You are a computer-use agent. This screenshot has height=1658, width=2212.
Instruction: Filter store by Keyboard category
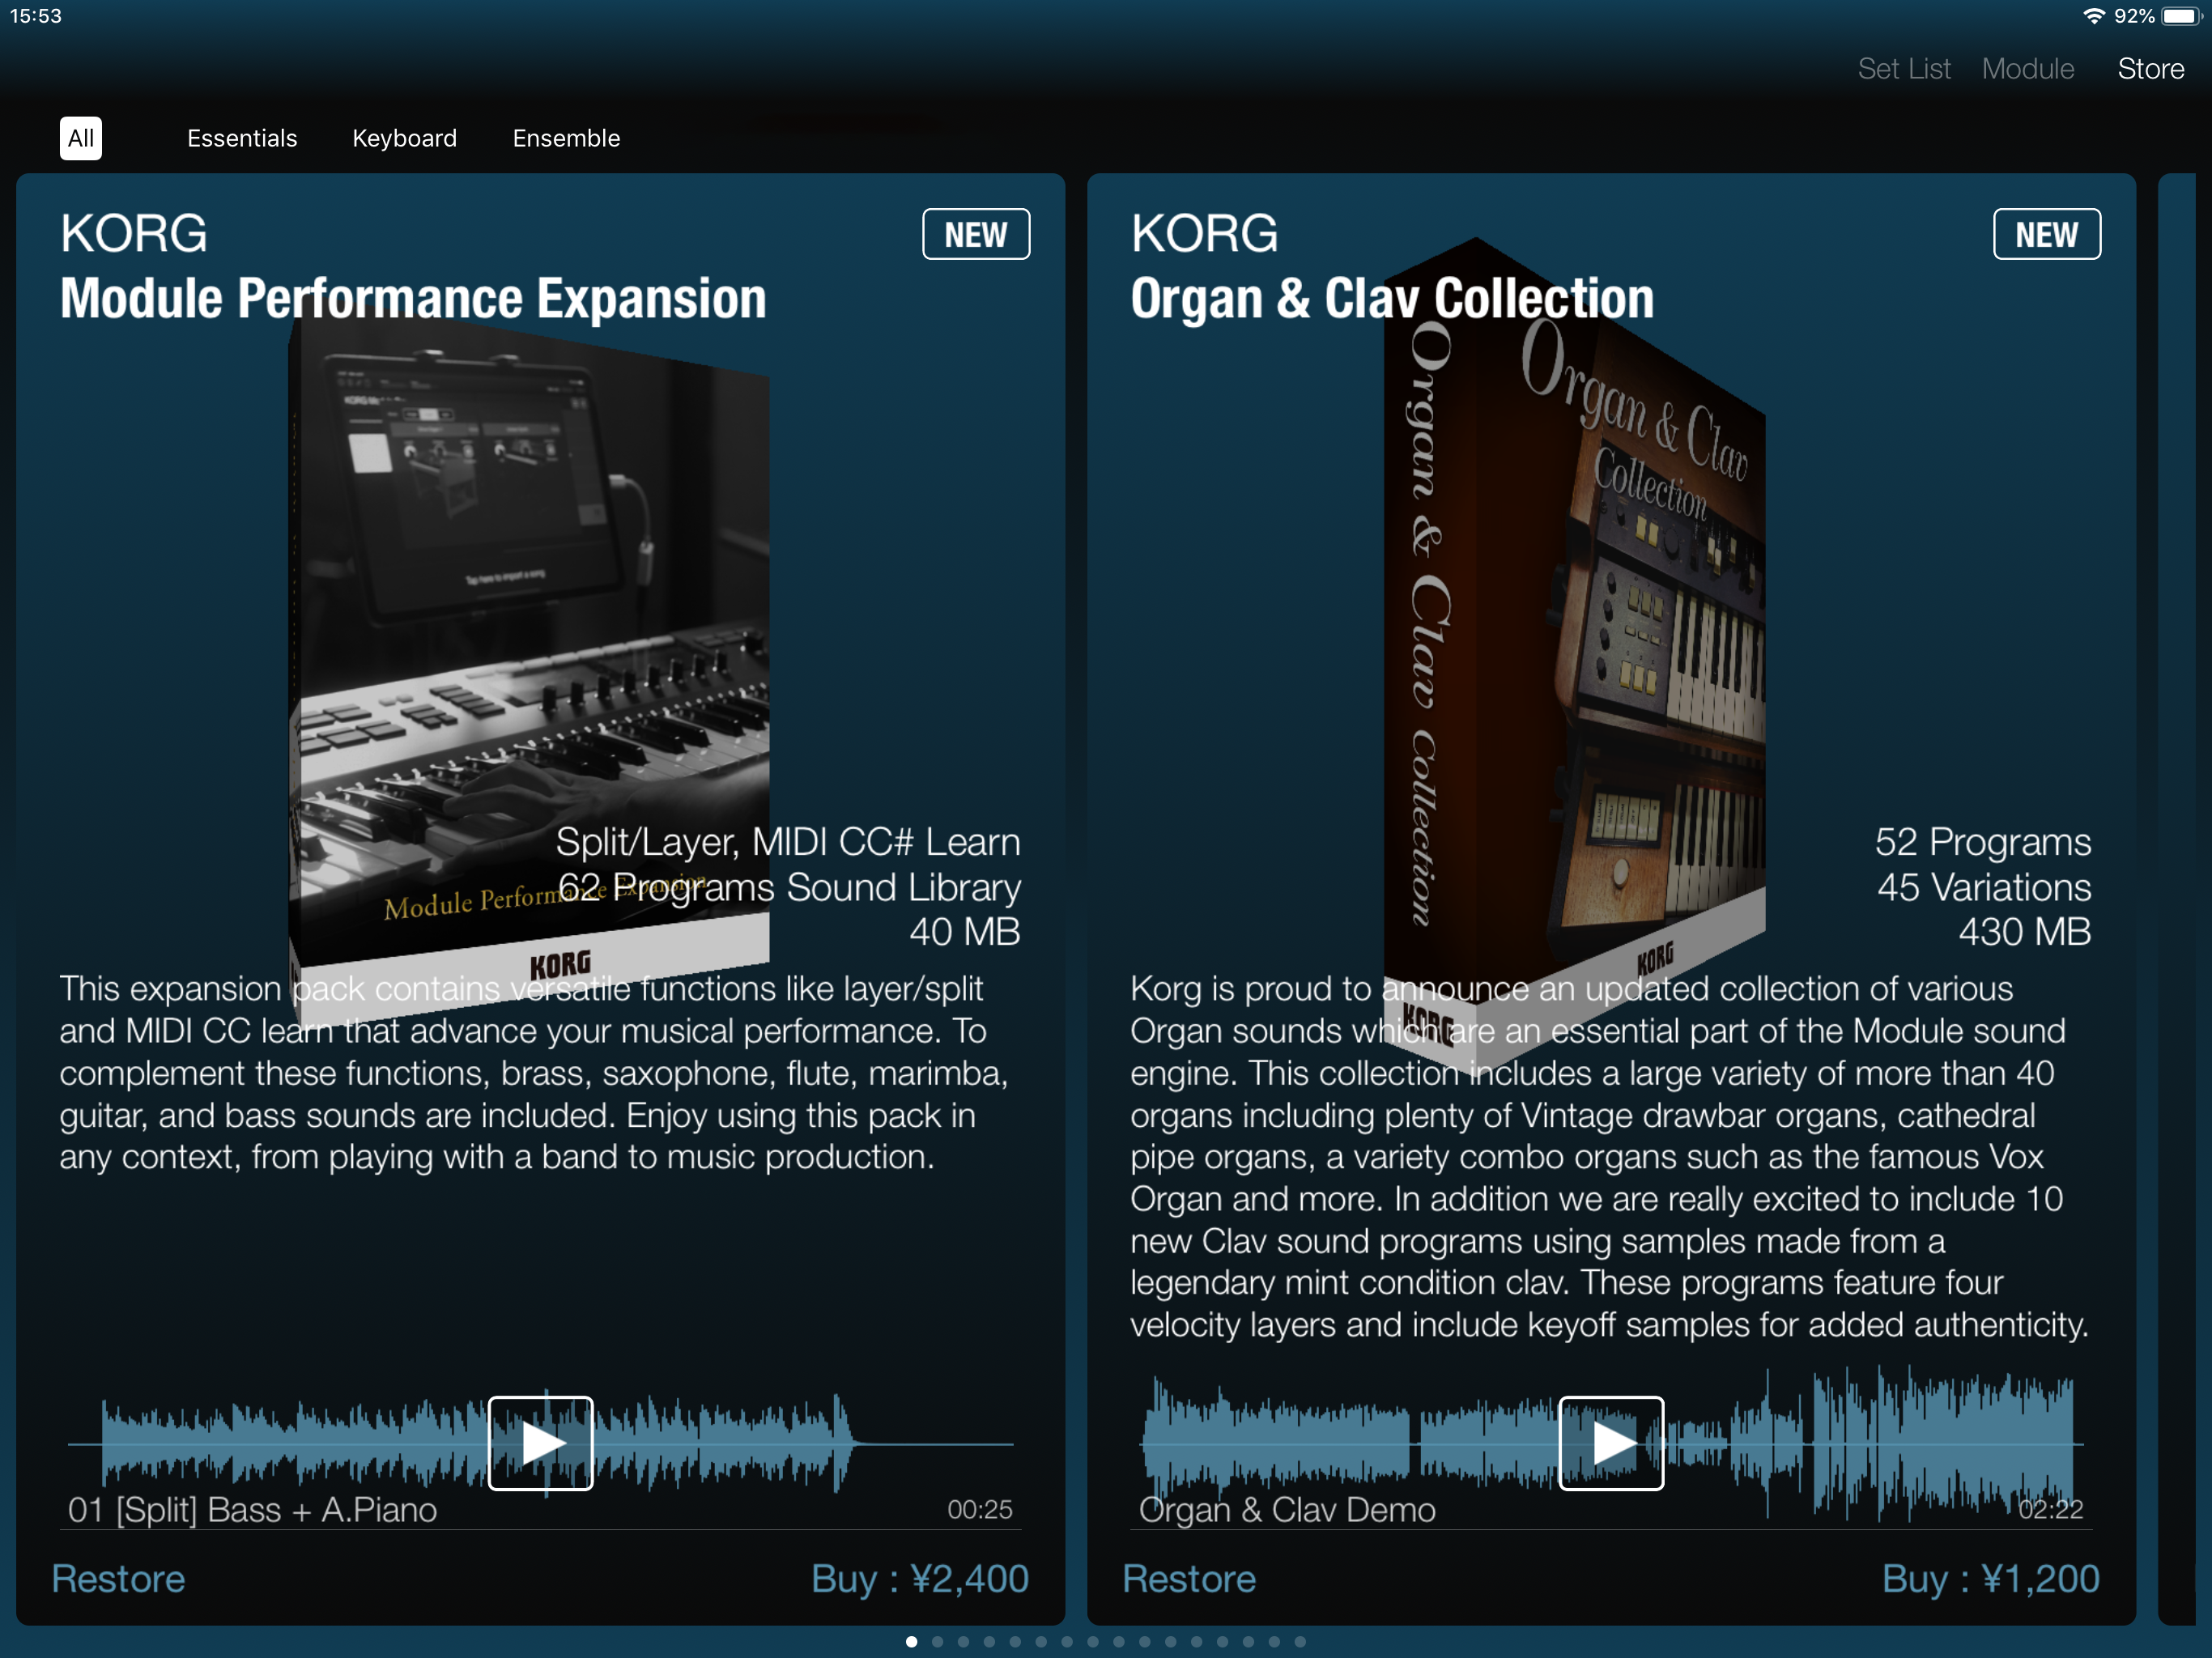pyautogui.click(x=404, y=138)
